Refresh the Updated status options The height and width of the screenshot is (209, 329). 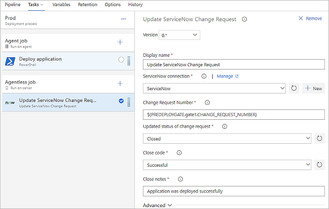pyautogui.click(x=320, y=139)
